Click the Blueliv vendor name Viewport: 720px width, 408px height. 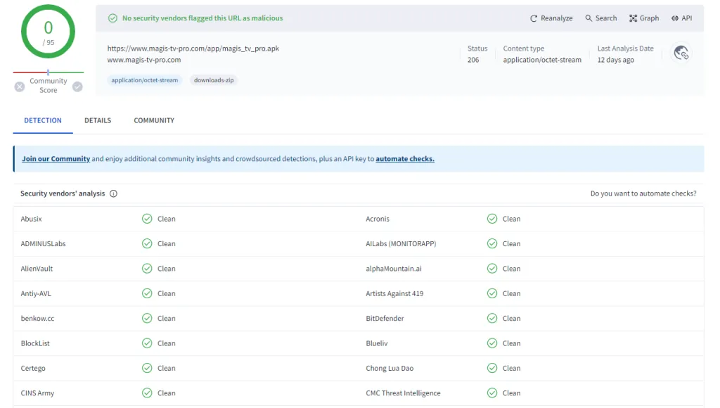[x=377, y=343]
